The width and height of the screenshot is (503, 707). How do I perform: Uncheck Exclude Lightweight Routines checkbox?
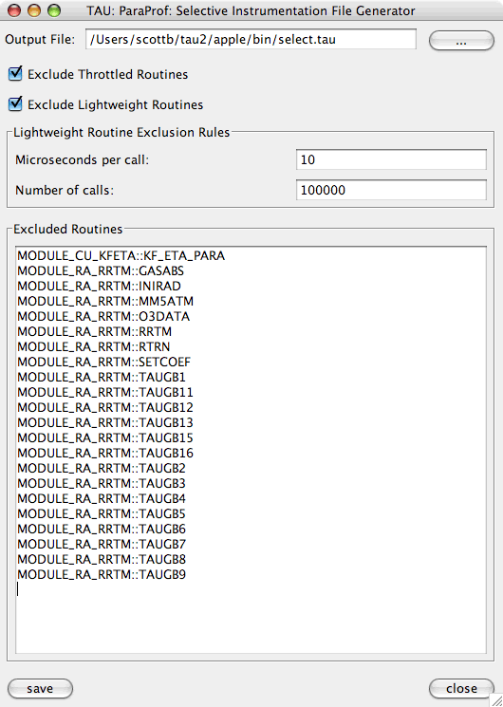(15, 104)
